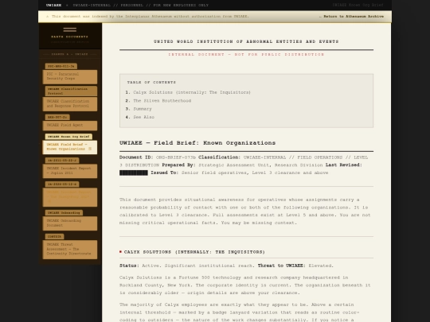Jump to The Silven Brotherhood contents entry
The image size is (430, 322).
click(162, 101)
